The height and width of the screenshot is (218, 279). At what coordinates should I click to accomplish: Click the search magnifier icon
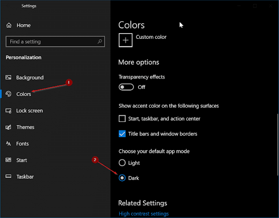(x=99, y=42)
